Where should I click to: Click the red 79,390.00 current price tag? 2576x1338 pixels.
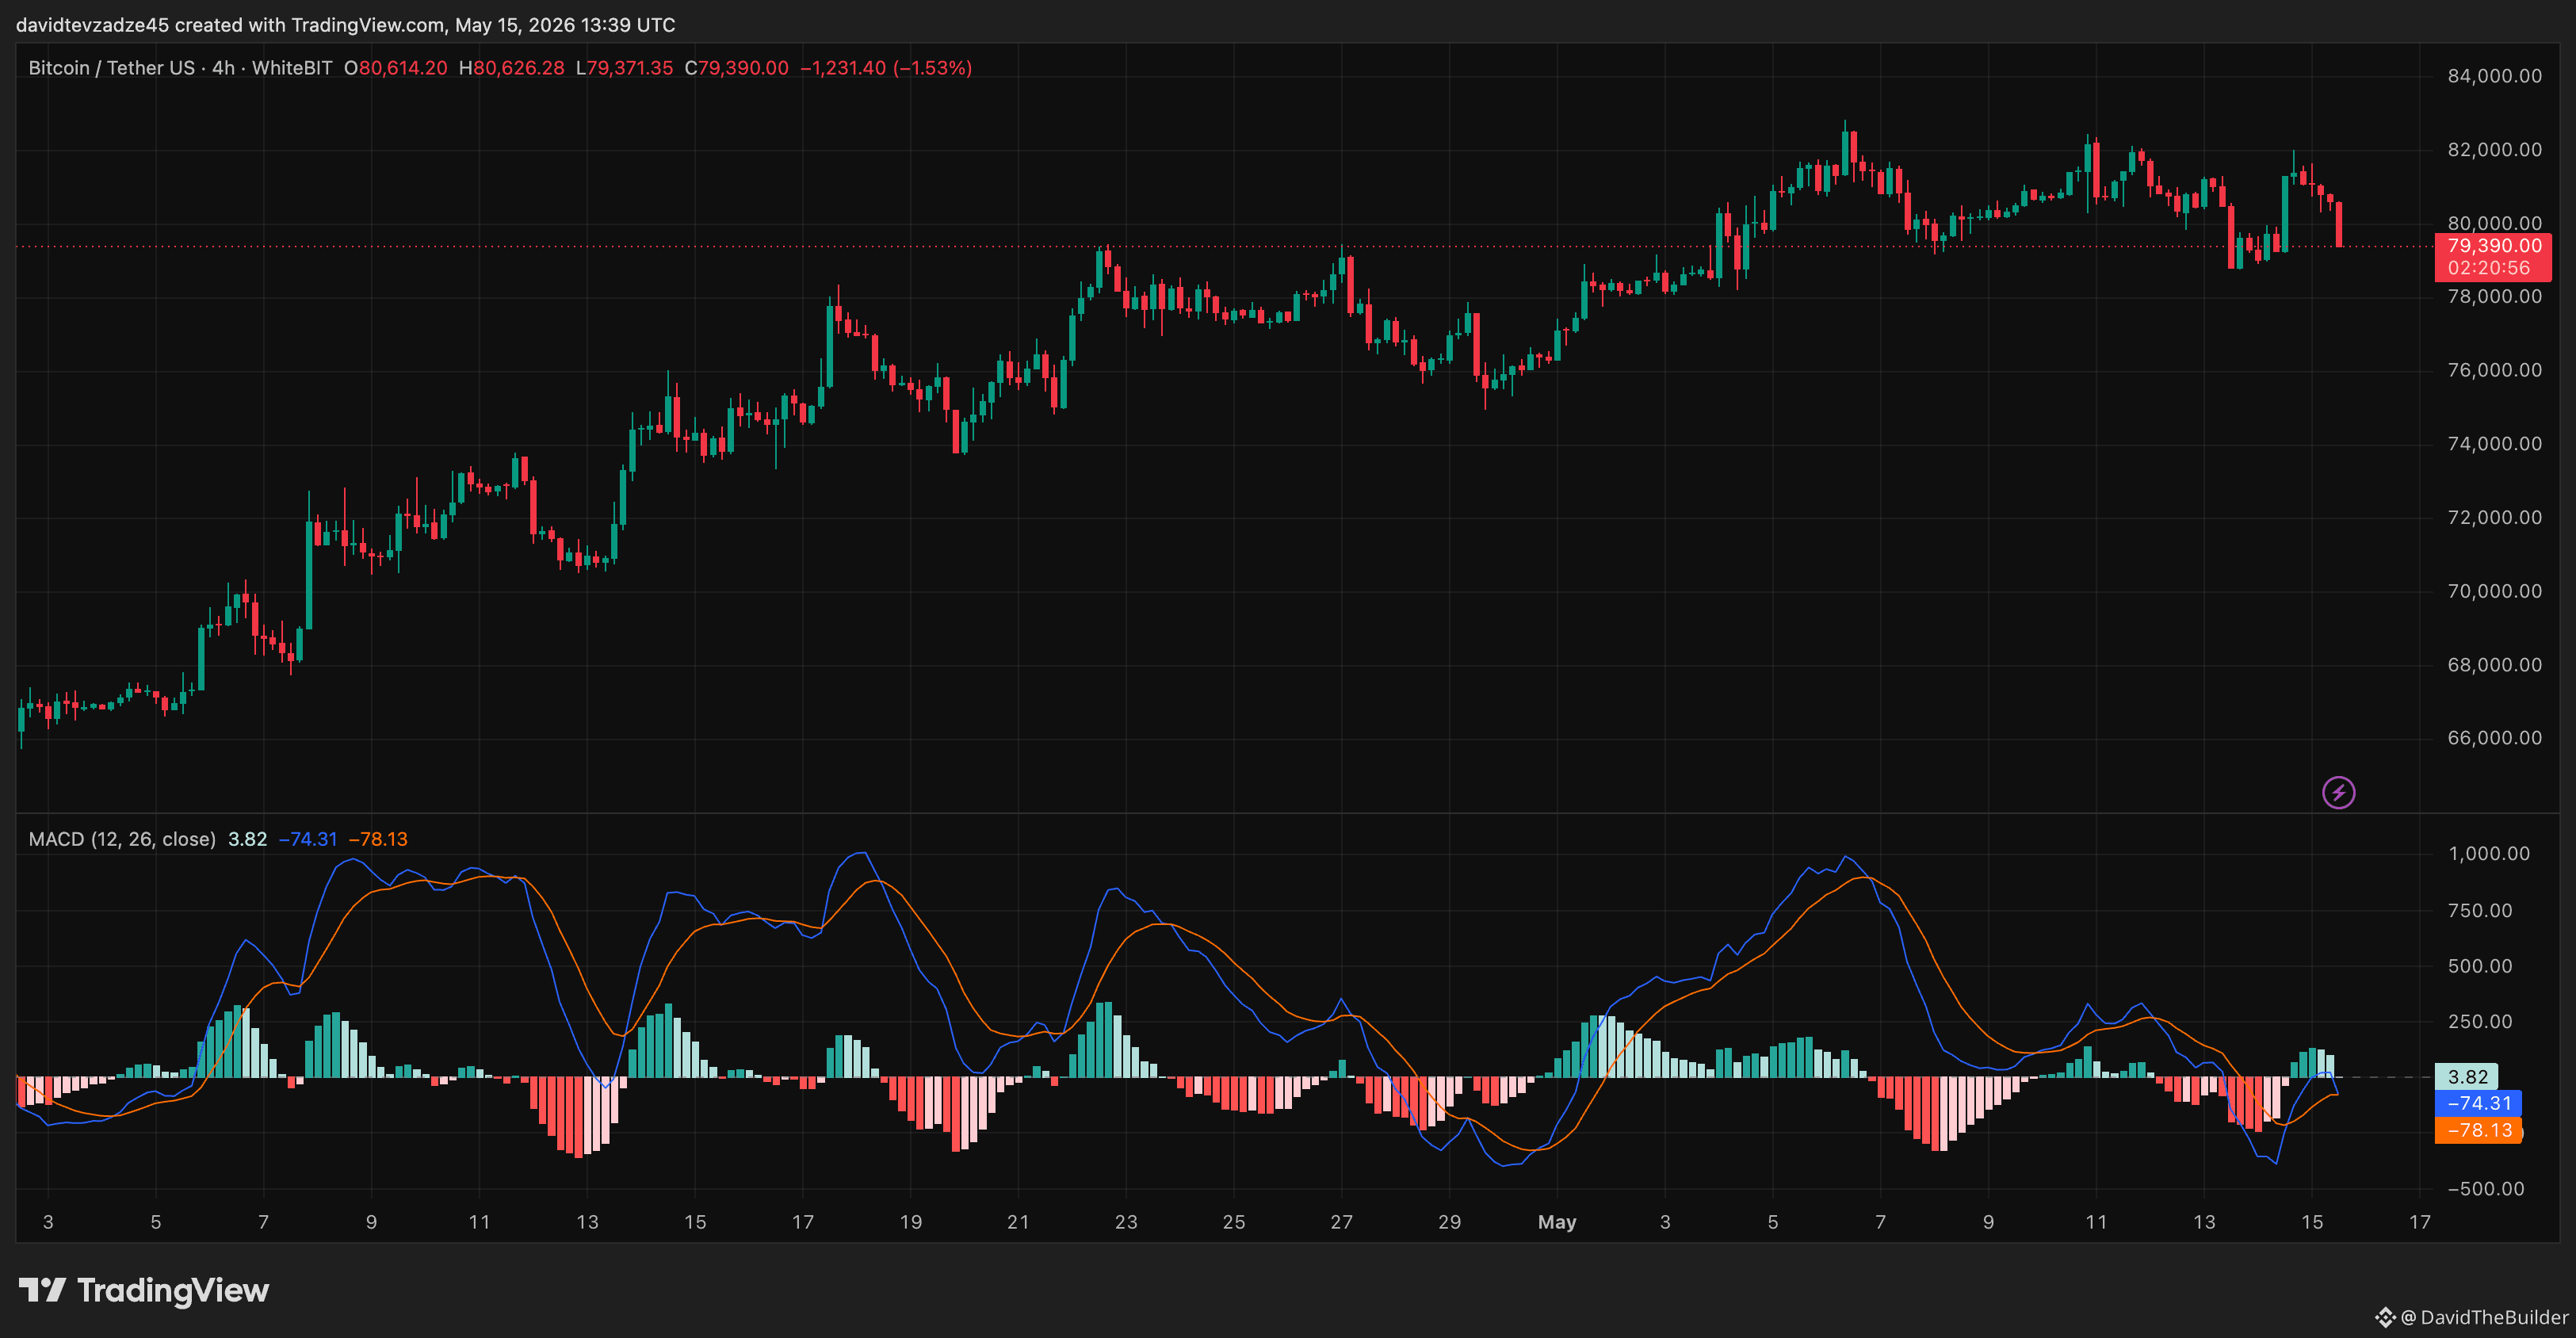coord(2493,246)
